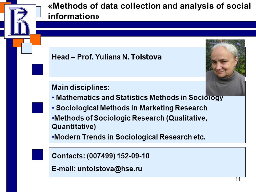This screenshot has height=192, width=256.
Task: Click the HSE university logo
Action: click(x=20, y=21)
